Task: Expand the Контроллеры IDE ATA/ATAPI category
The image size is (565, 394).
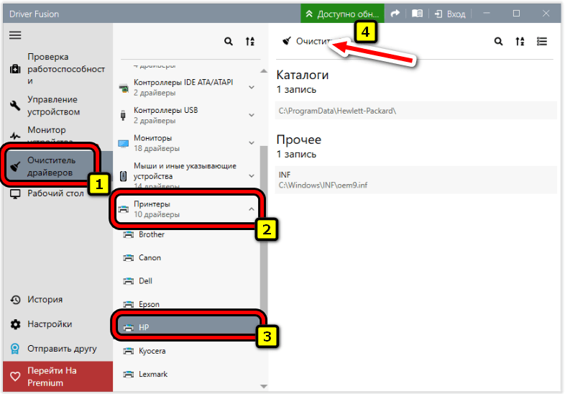Action: pyautogui.click(x=252, y=88)
